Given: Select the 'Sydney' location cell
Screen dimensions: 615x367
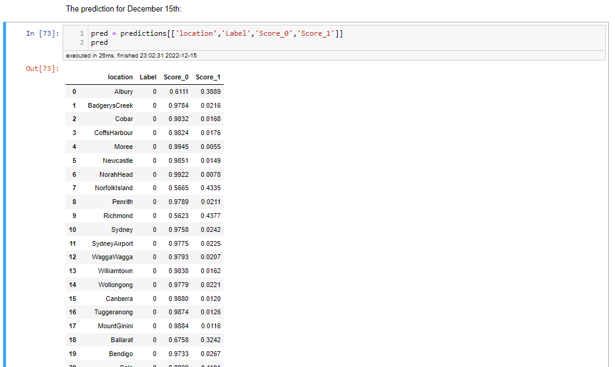Looking at the screenshot, I should coord(122,230).
